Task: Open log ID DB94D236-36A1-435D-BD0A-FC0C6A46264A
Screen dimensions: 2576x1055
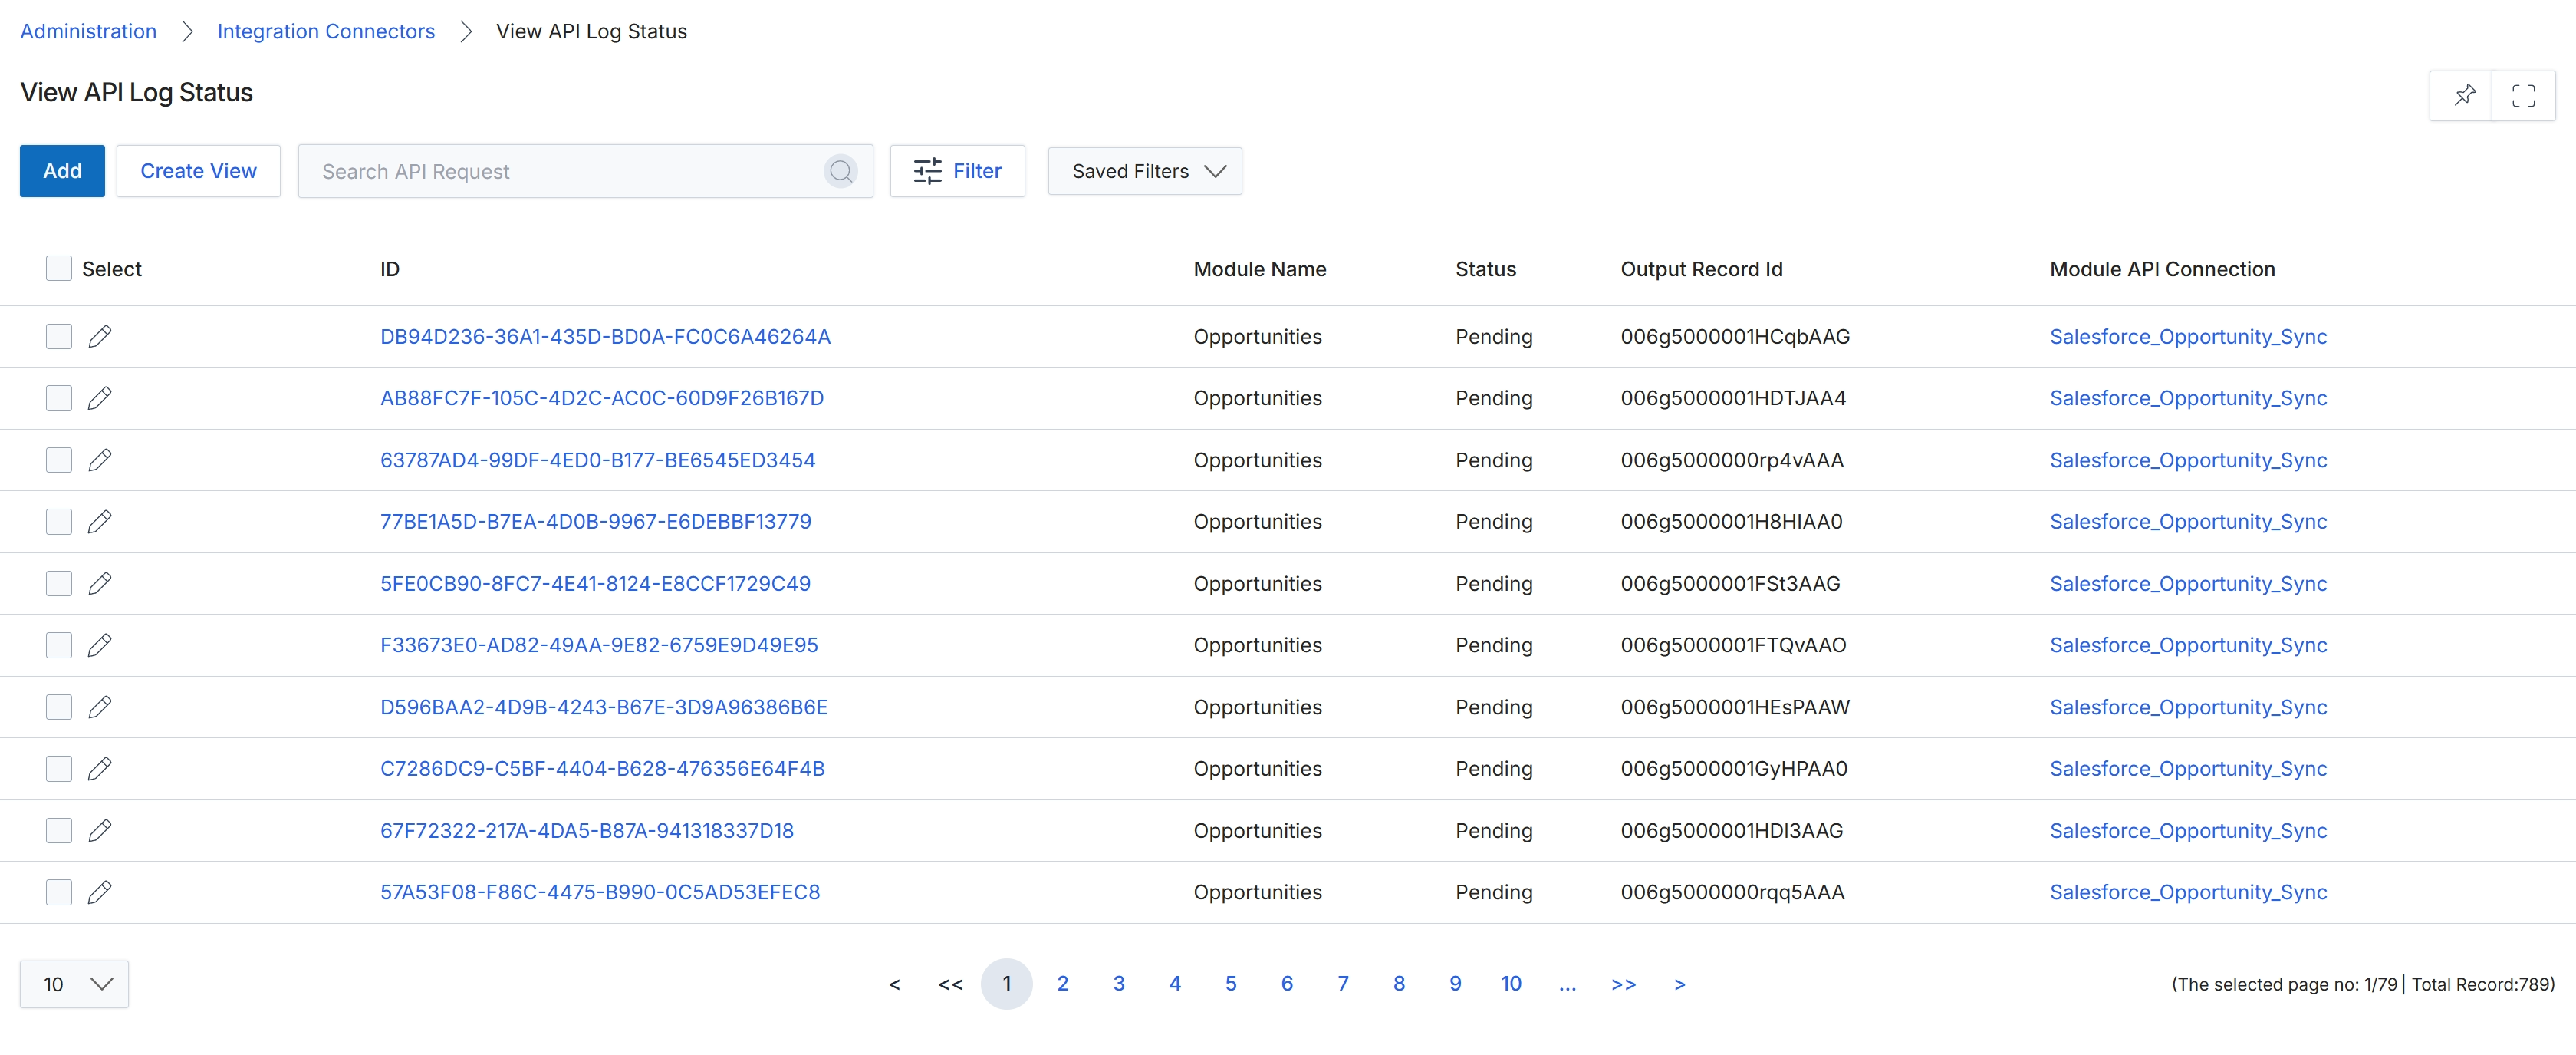Action: 605,336
